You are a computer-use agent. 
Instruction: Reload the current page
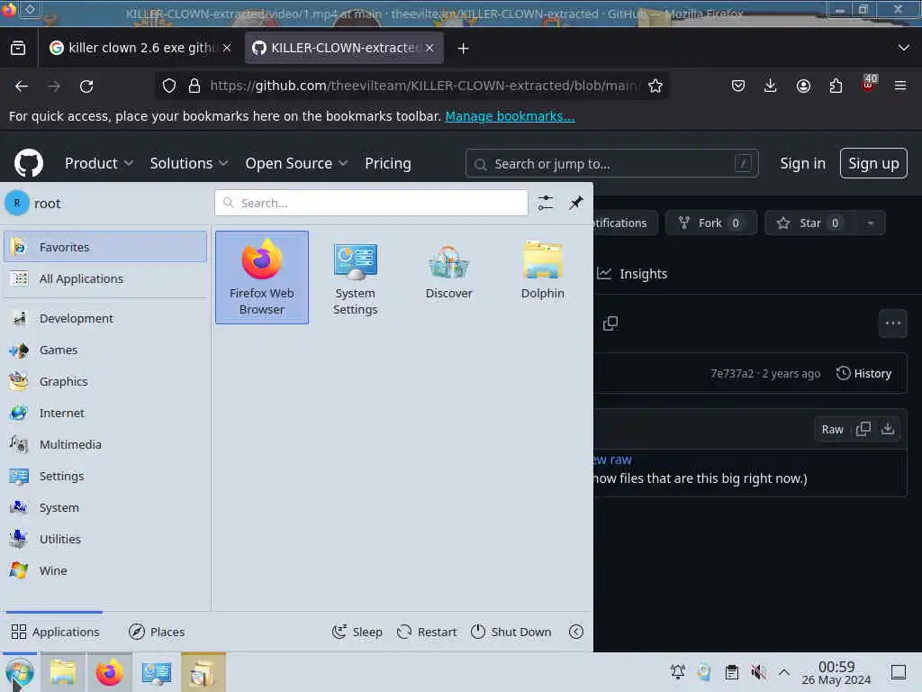coord(86,86)
